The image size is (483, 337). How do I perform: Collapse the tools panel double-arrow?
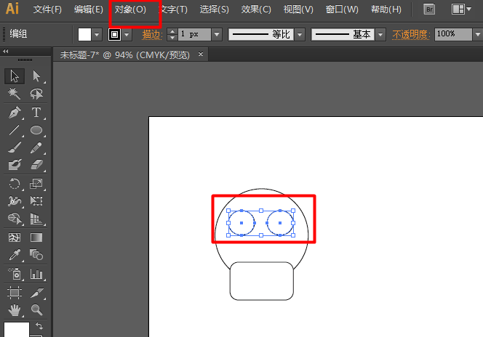6,52
